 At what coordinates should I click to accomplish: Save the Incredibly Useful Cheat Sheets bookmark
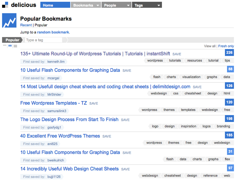point(125,169)
